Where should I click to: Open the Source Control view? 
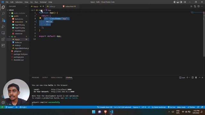click(x=3, y=20)
